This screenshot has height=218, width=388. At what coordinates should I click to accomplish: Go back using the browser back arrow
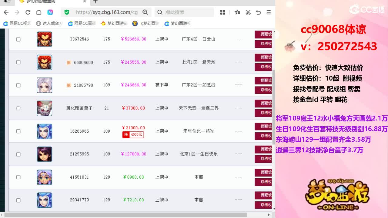pos(6,12)
